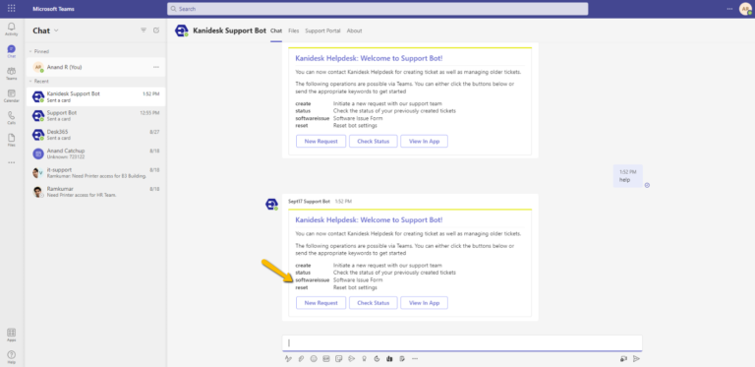This screenshot has width=755, height=367.
Task: Click the chat filter icon
Action: coord(143,31)
